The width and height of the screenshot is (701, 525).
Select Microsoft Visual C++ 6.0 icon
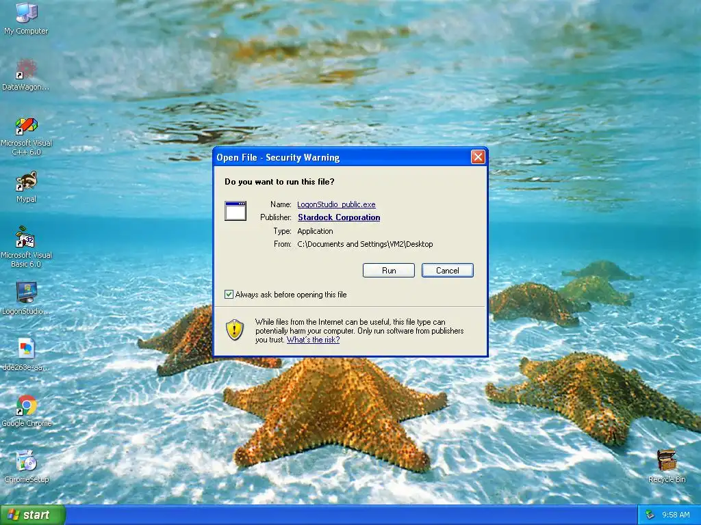point(26,136)
